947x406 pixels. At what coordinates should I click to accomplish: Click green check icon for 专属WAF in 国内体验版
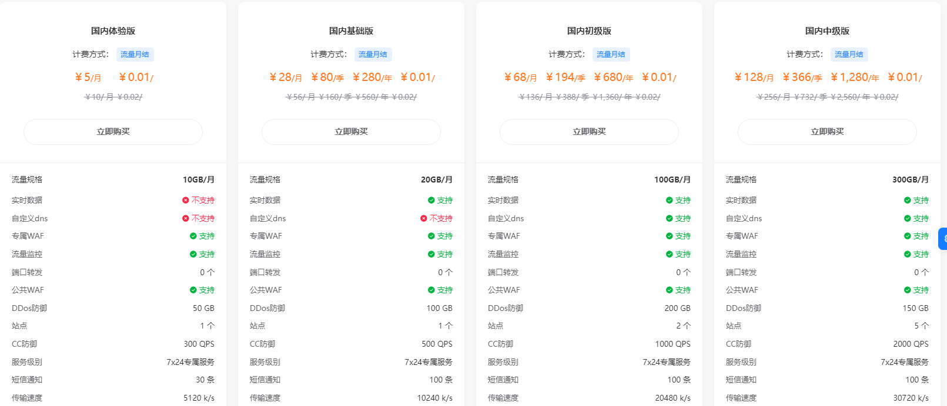tap(193, 236)
